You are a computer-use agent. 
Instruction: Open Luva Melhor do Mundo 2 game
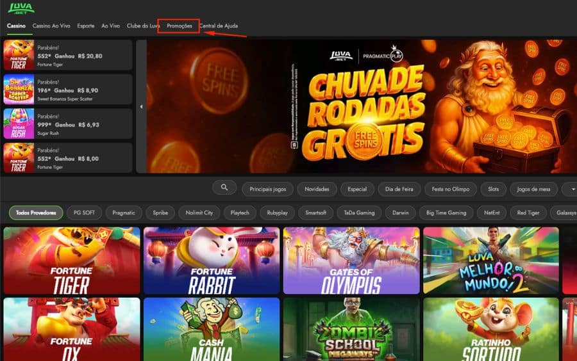pos(491,261)
